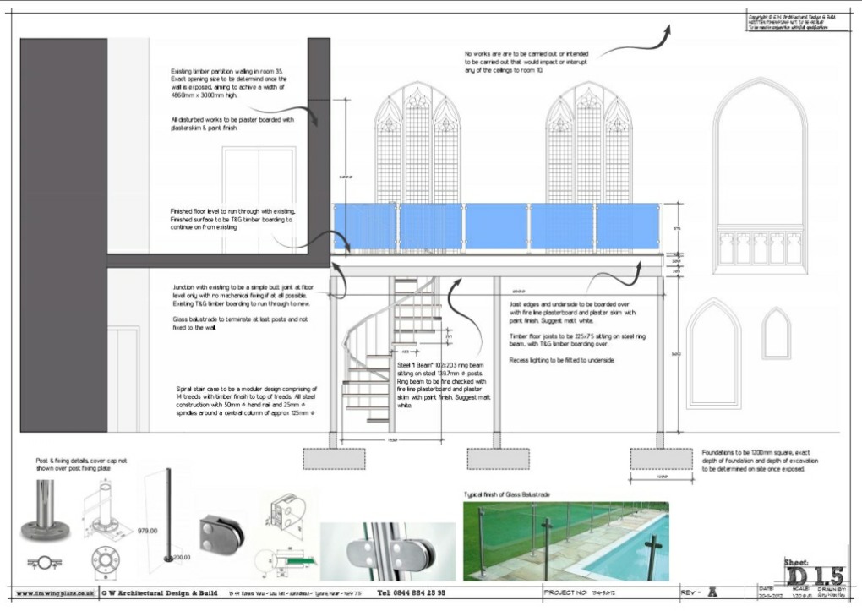The width and height of the screenshot is (862, 611).
Task: Click the foundation pad with 1200 dimension
Action: click(x=662, y=459)
